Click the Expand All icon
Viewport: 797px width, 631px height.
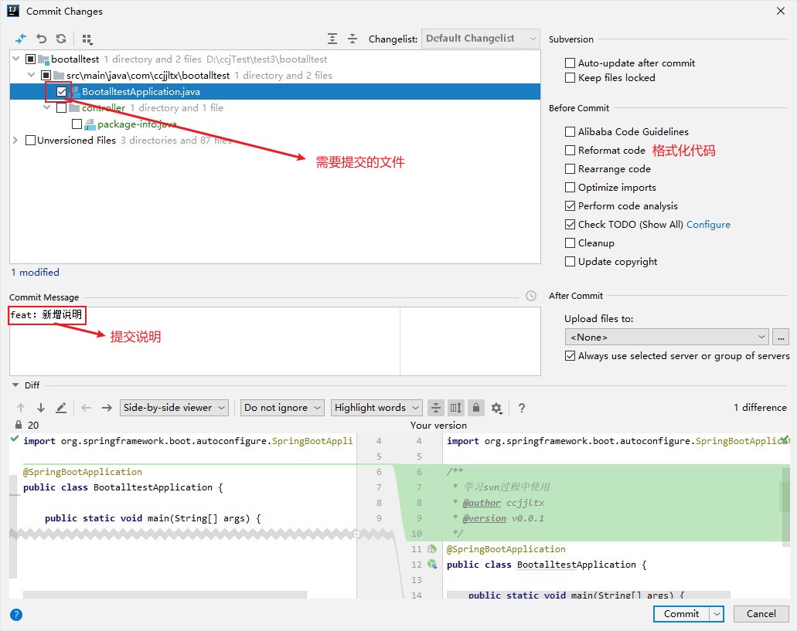pos(332,39)
